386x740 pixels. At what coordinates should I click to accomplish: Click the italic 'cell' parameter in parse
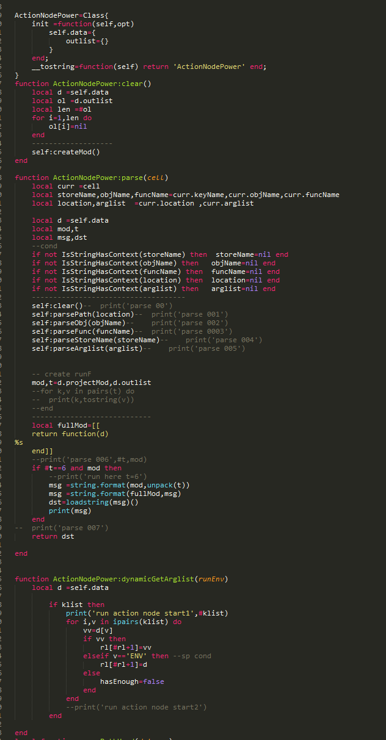tap(158, 178)
